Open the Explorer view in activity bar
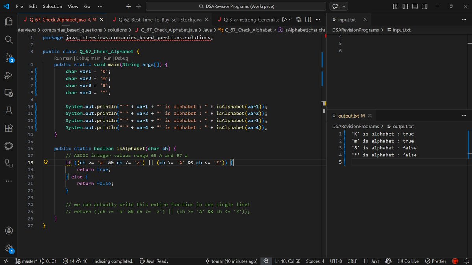 point(9,22)
